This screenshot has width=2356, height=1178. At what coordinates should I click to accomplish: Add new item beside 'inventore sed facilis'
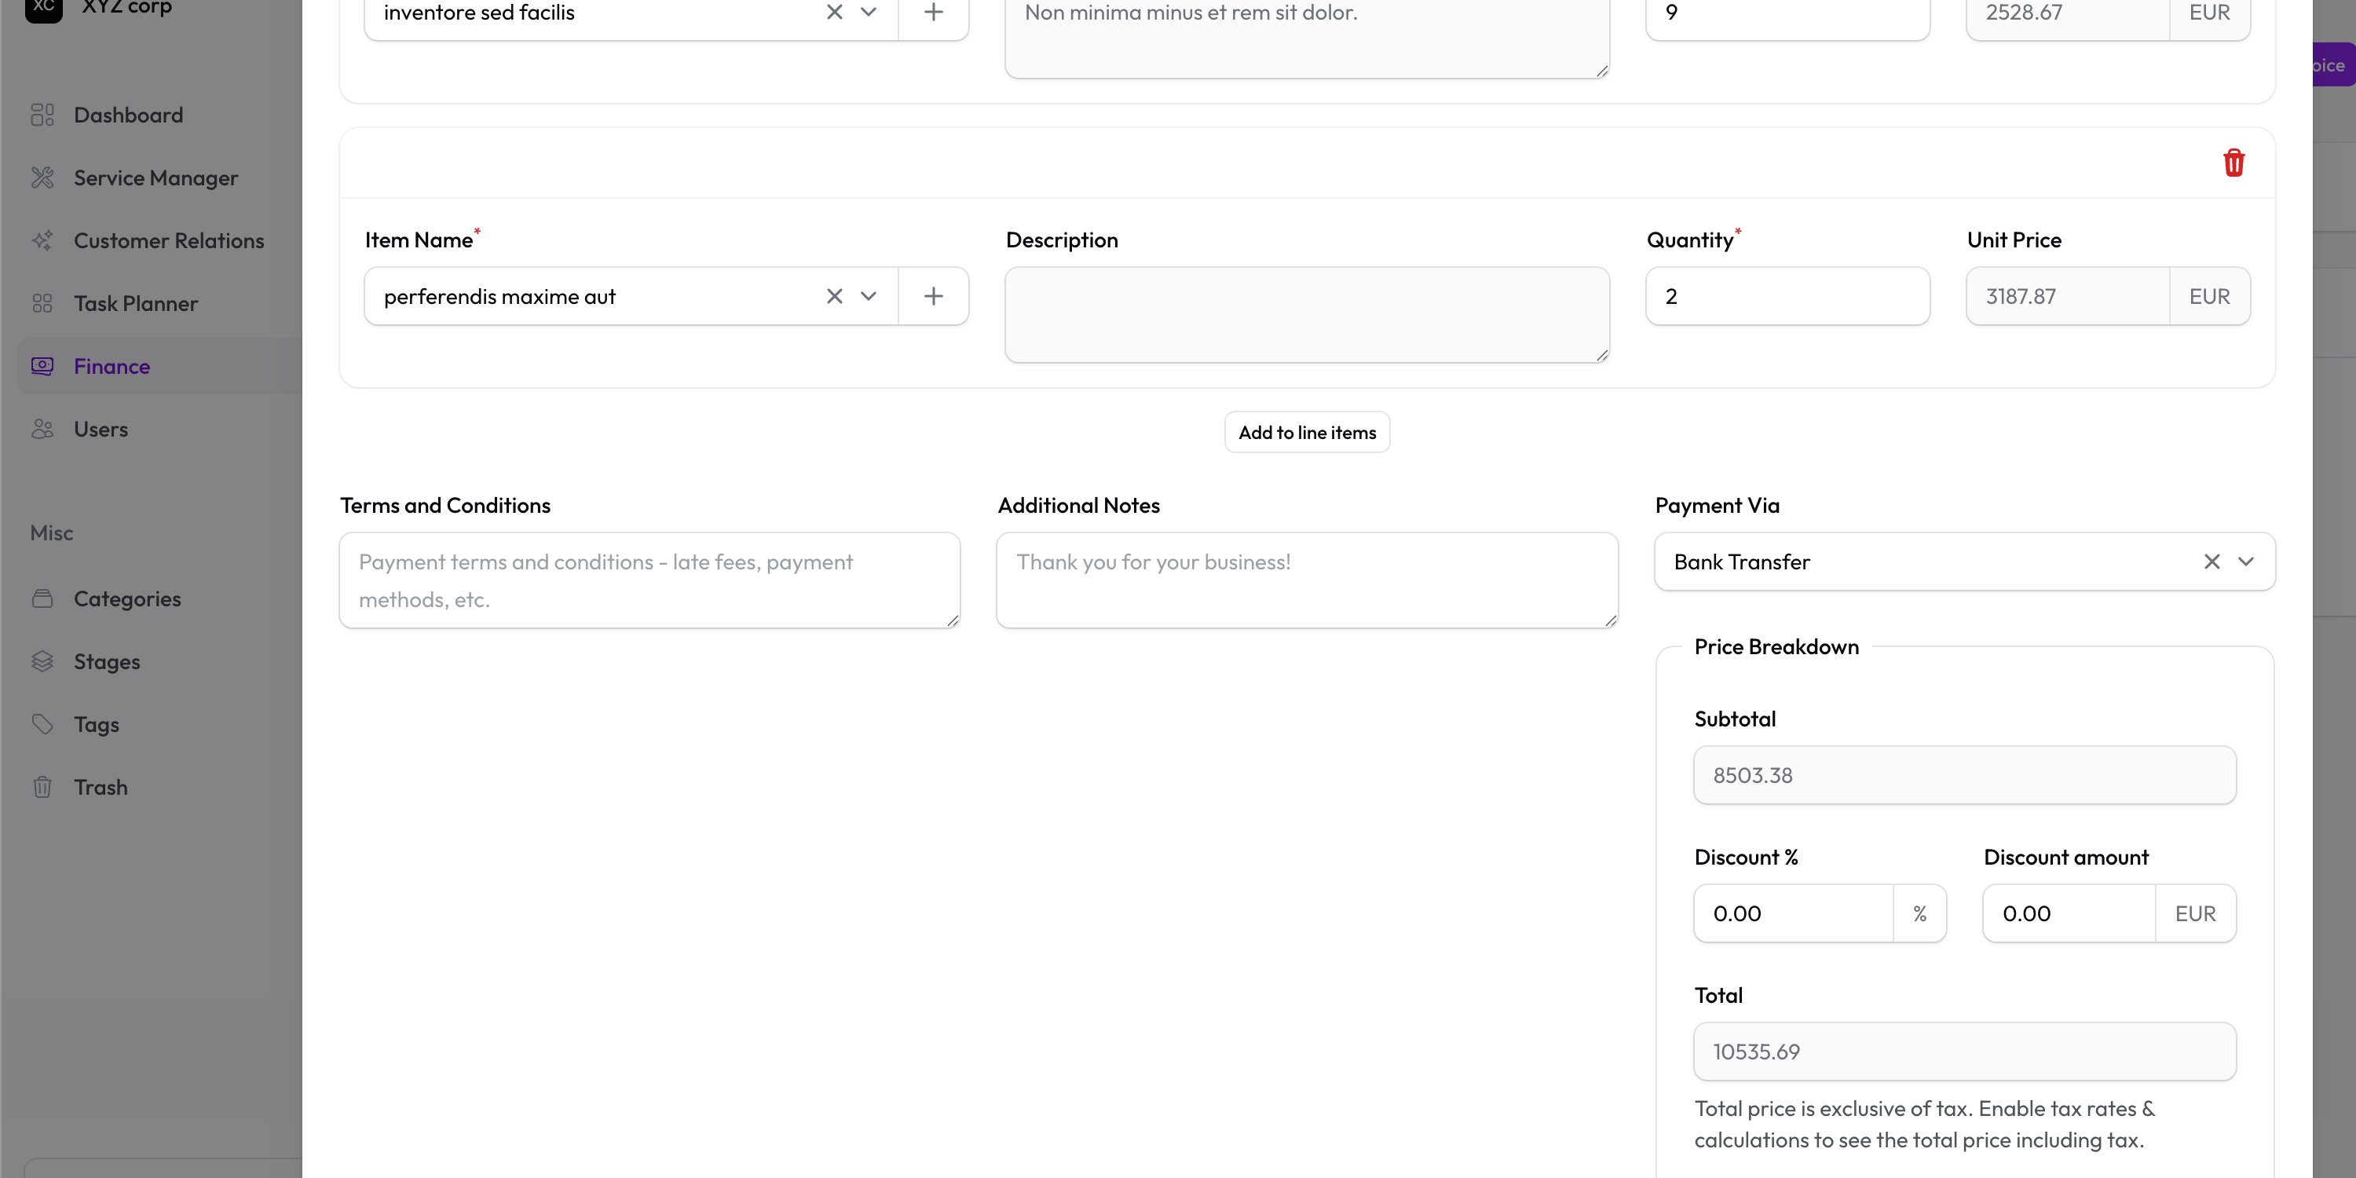[x=933, y=12]
